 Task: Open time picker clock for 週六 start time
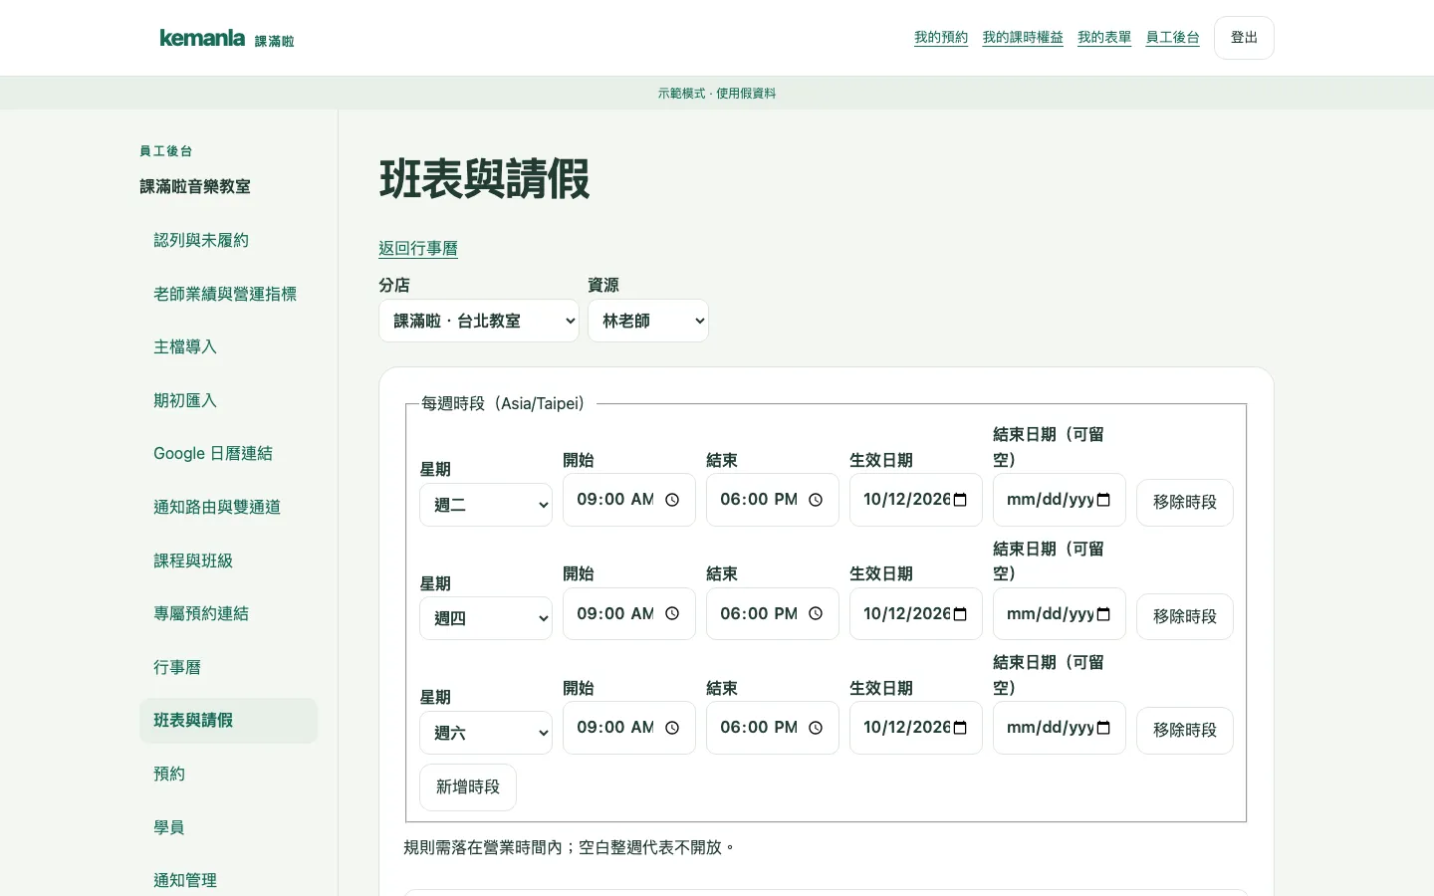[672, 728]
